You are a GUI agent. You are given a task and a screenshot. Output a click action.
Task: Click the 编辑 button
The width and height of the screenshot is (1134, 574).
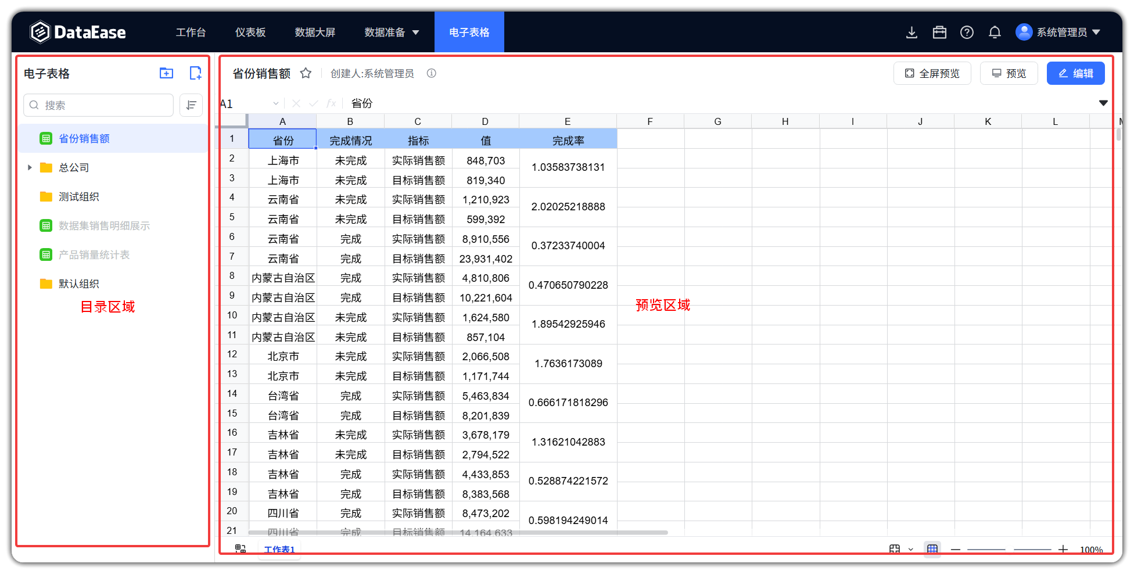pyautogui.click(x=1076, y=73)
